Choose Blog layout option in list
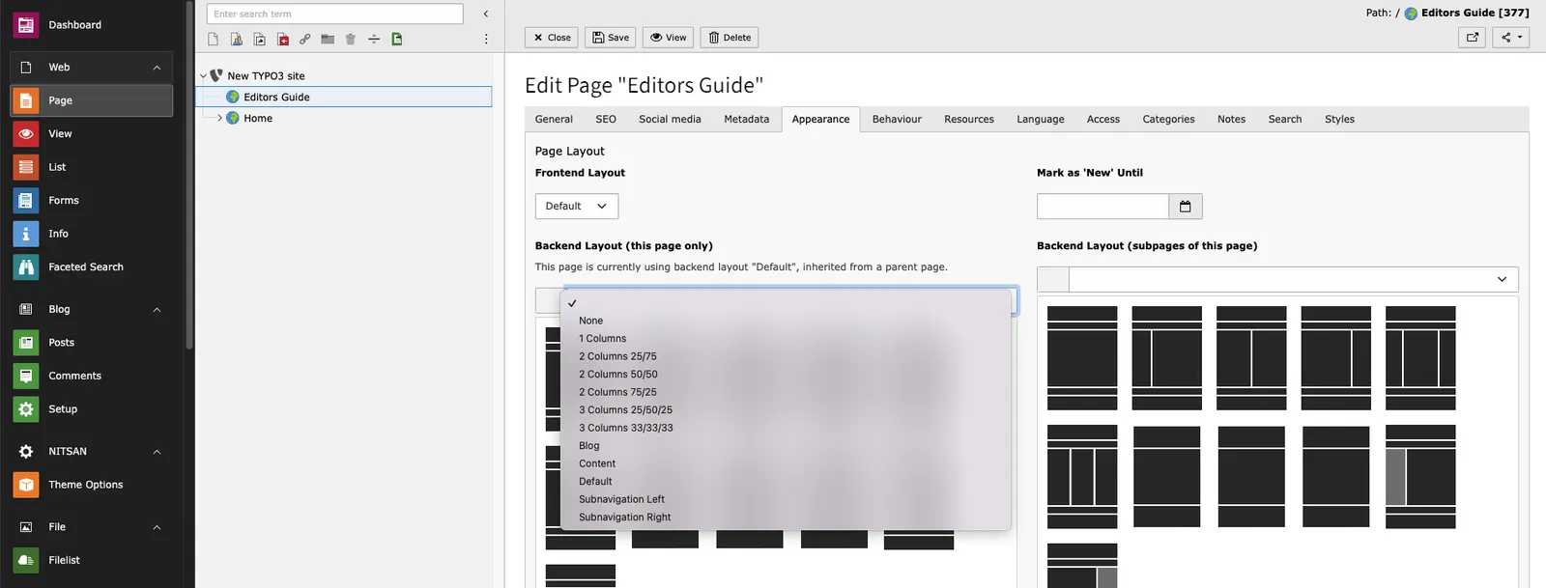Viewport: 1546px width, 588px height. [x=786, y=446]
